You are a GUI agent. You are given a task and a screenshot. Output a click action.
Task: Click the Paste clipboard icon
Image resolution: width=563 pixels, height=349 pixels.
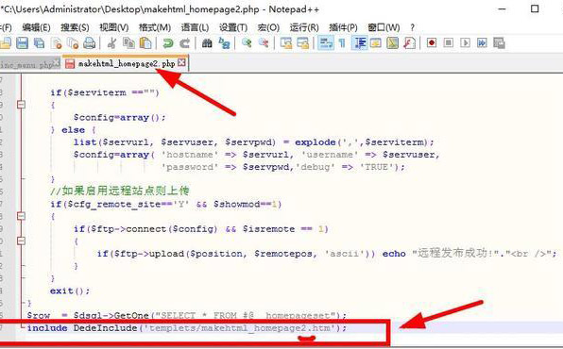(x=145, y=43)
